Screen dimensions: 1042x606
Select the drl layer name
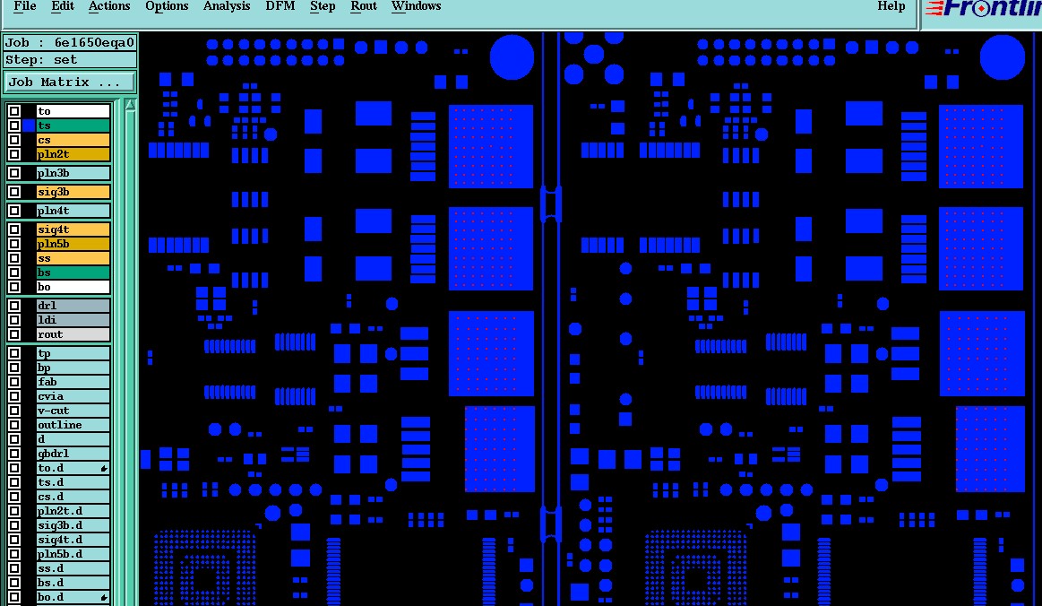(73, 306)
